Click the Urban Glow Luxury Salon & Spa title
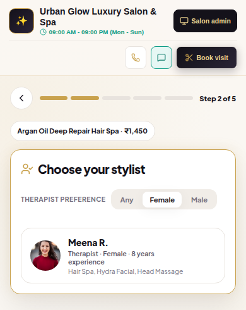The image size is (246, 310). (98, 16)
